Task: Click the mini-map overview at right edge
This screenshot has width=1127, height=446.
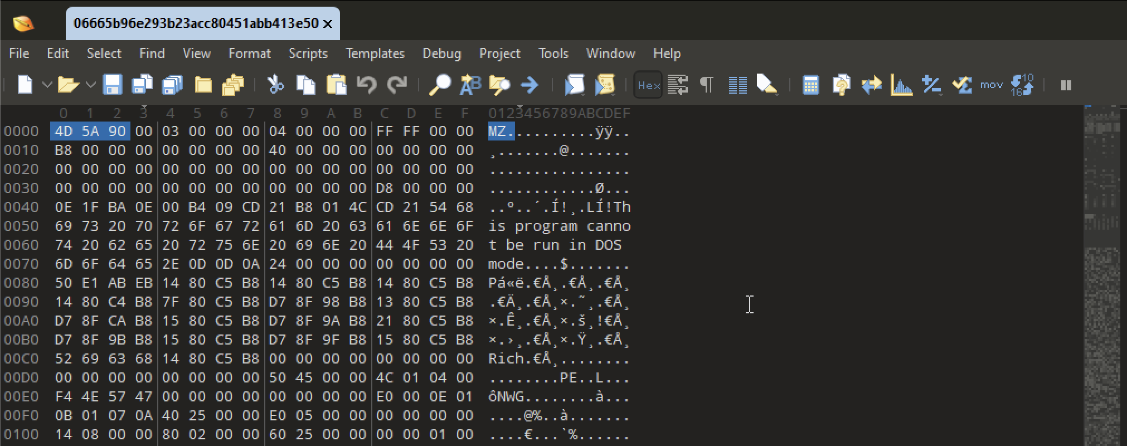Action: (x=1102, y=275)
